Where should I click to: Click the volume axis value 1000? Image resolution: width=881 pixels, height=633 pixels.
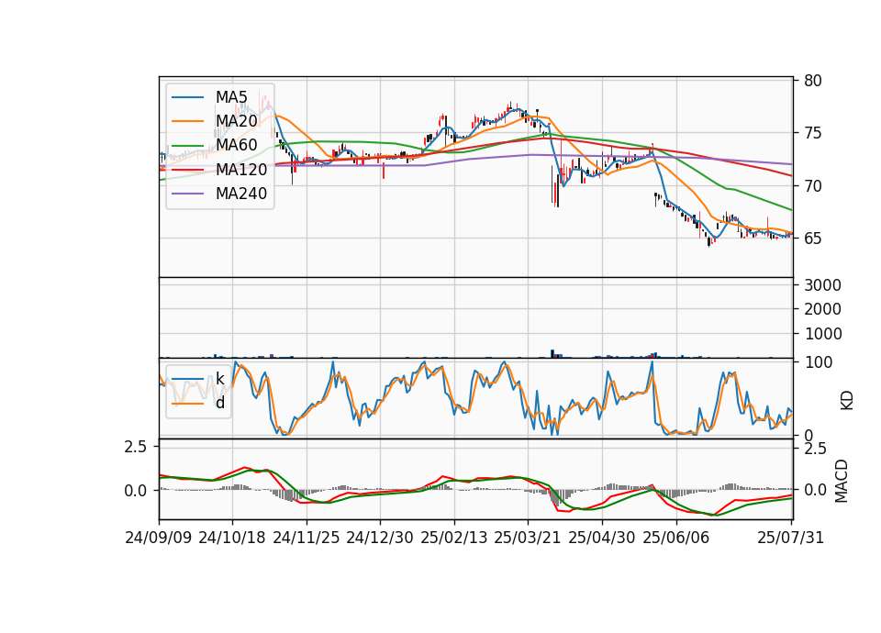822,334
